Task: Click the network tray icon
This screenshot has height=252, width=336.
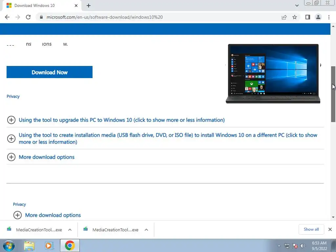Action: pos(287,246)
